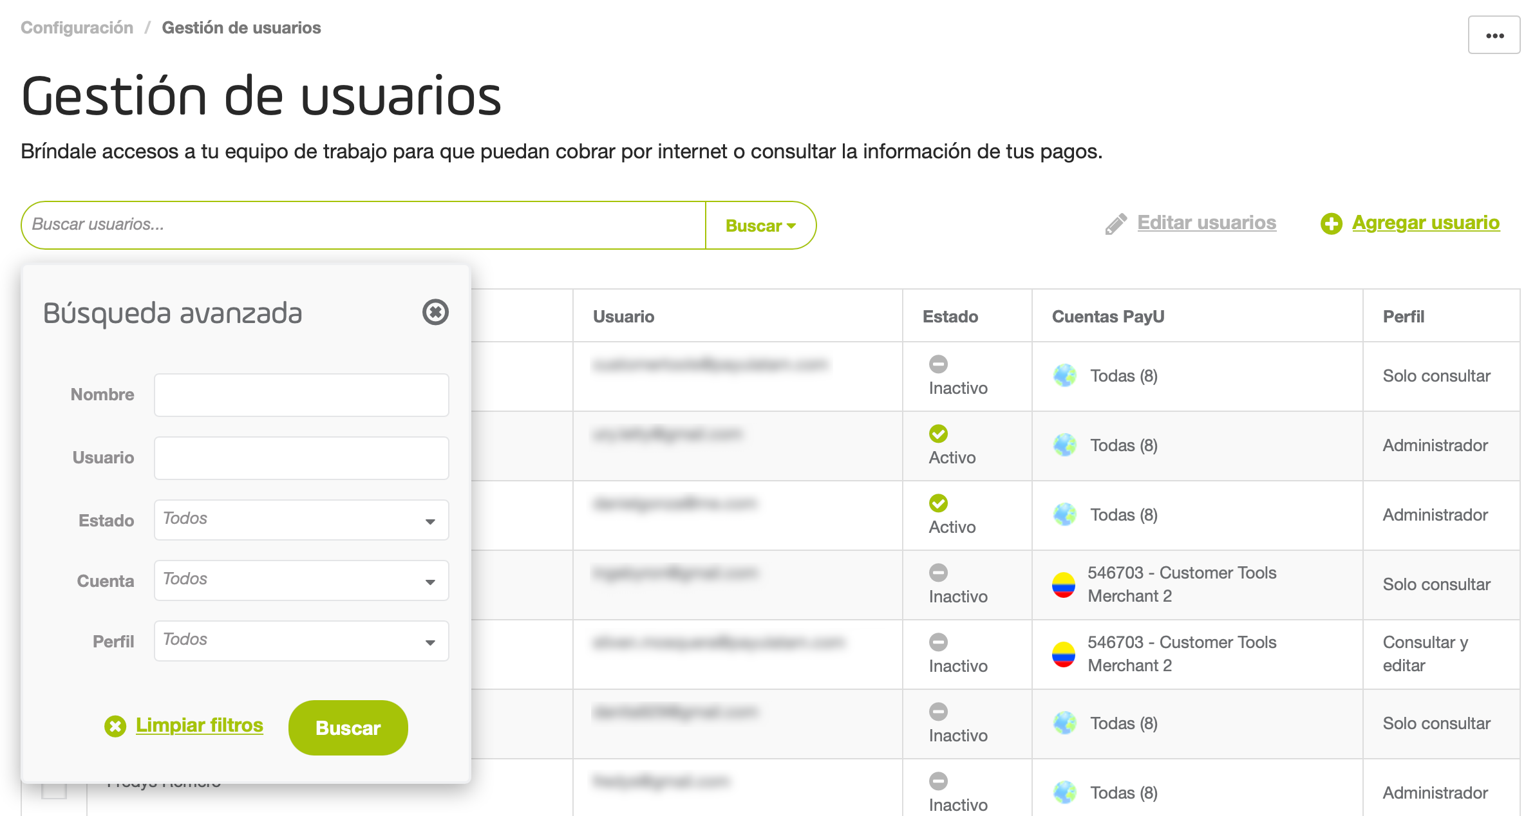Click the Agregar usuario link

(1426, 223)
